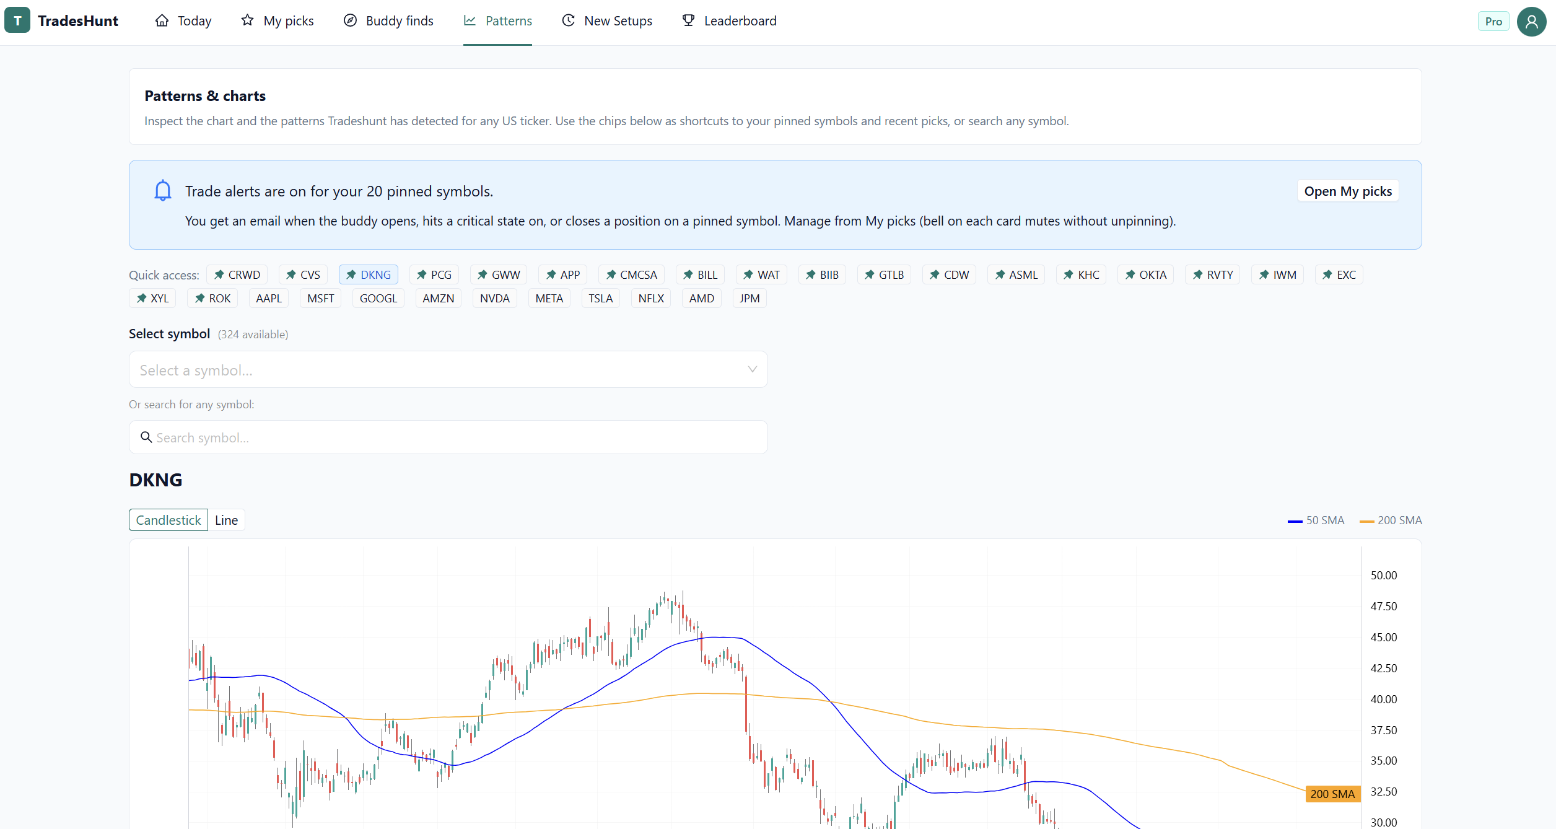This screenshot has height=829, width=1556.
Task: Switch chart to Candlestick view
Action: [x=168, y=520]
